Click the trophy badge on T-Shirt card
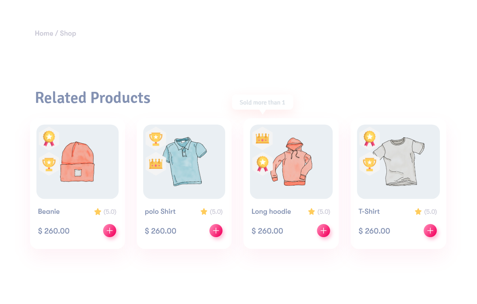 [369, 163]
